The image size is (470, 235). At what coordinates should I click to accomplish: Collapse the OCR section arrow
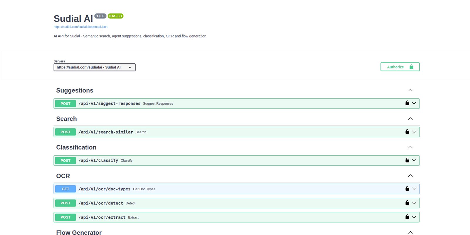[x=410, y=176]
